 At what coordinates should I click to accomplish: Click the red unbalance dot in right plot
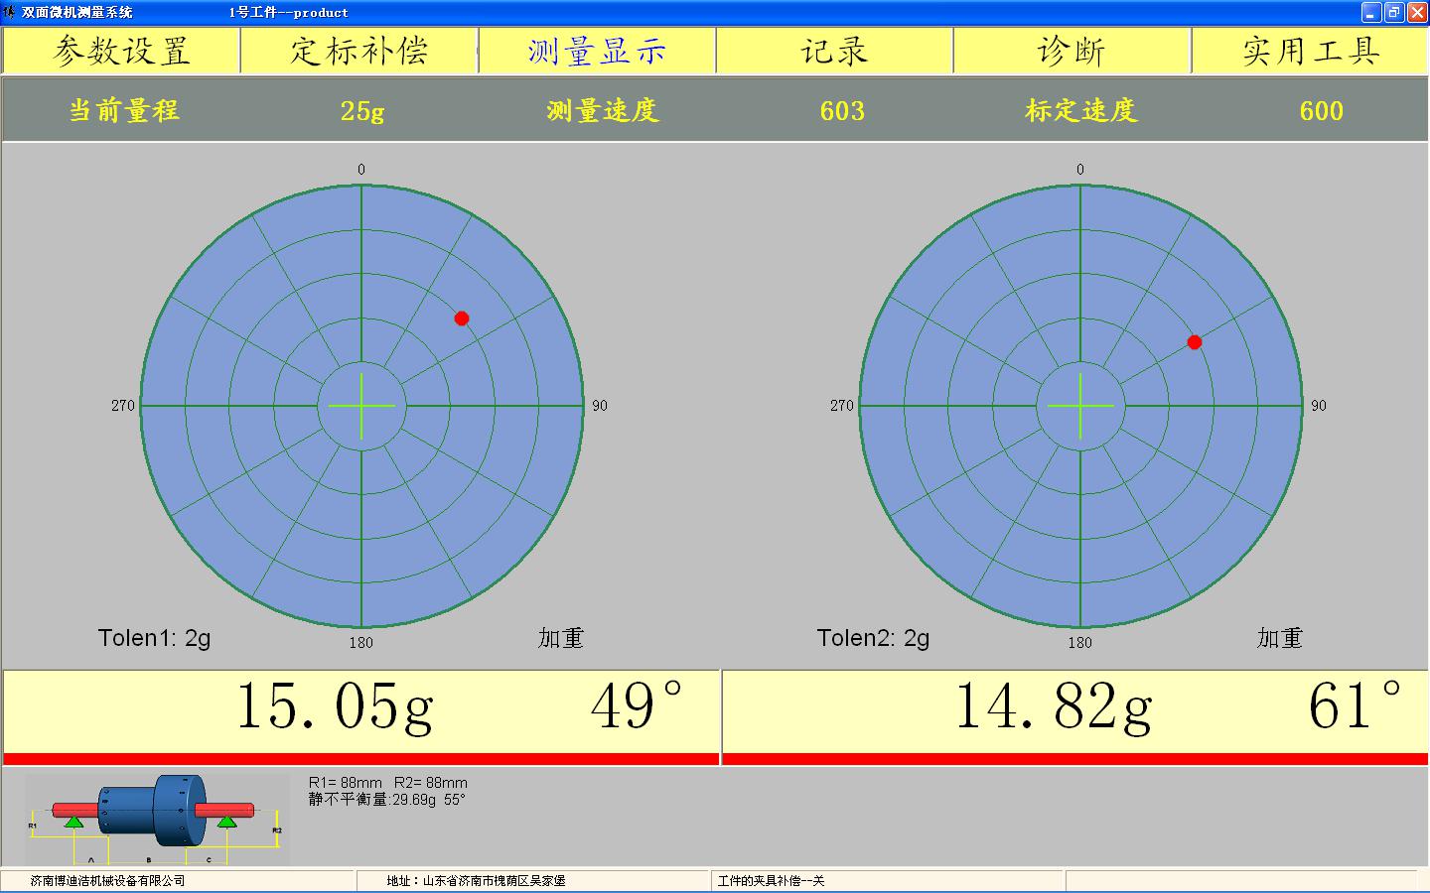1195,342
